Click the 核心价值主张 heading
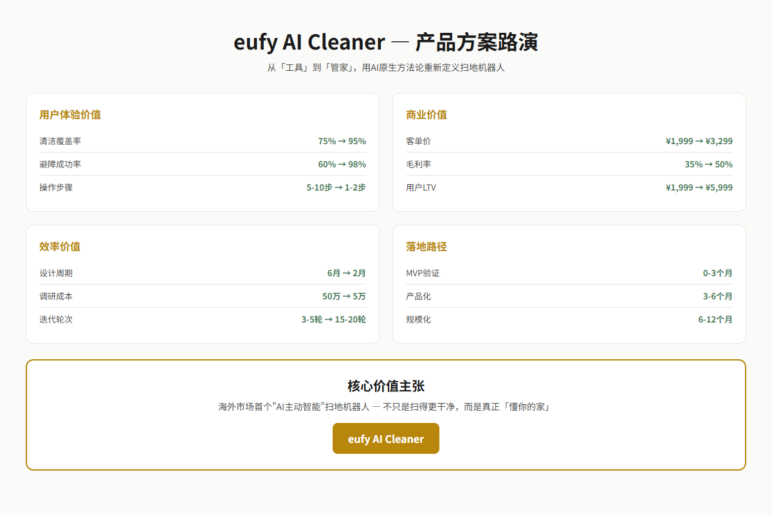Image resolution: width=772 pixels, height=515 pixels. point(386,386)
